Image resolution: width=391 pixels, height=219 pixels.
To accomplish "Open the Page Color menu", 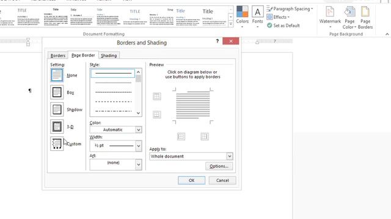I will pos(349,17).
